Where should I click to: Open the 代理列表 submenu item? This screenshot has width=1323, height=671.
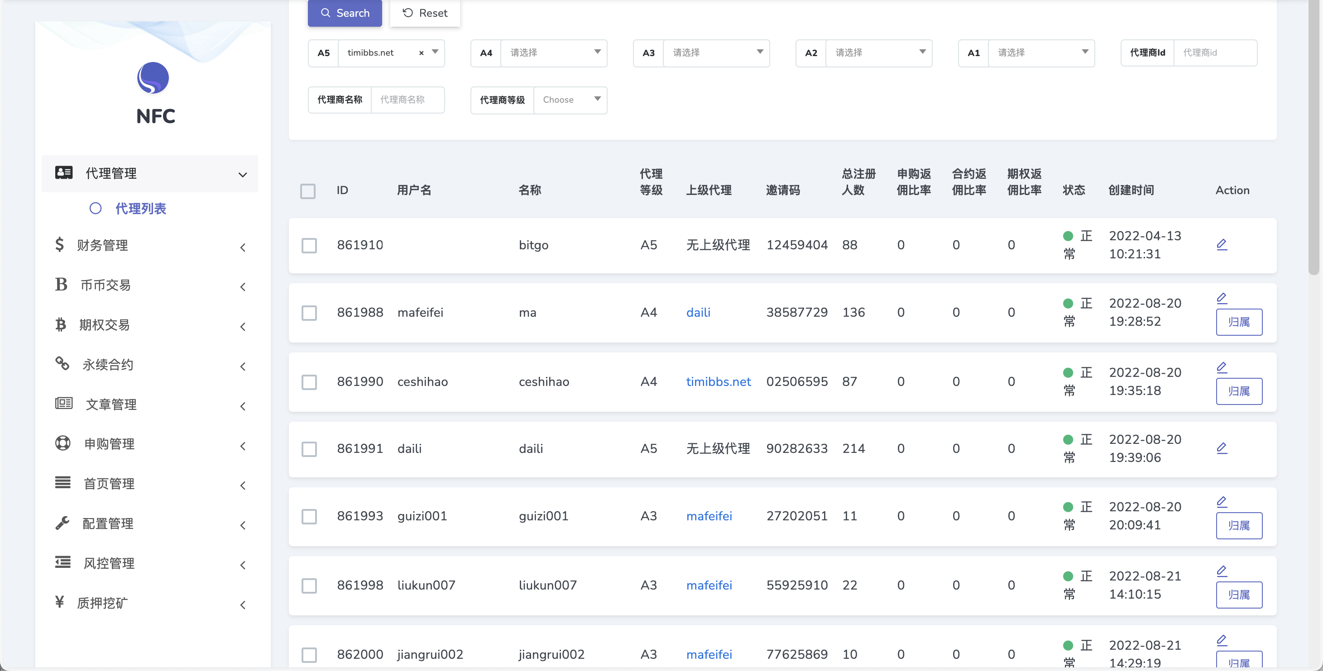click(140, 209)
